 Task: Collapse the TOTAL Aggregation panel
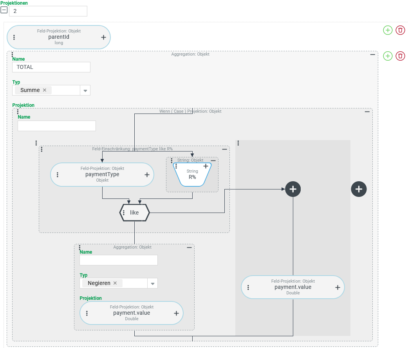372,54
